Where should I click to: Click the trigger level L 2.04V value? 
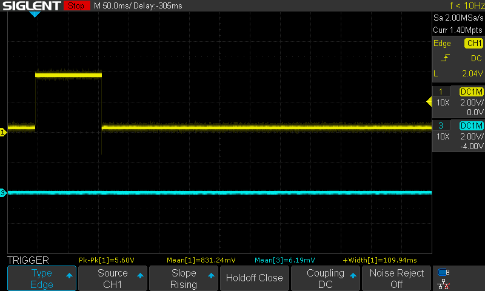click(458, 73)
